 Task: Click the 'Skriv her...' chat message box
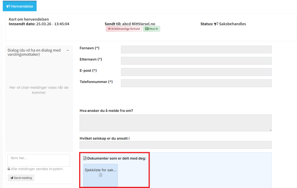pos(39,160)
